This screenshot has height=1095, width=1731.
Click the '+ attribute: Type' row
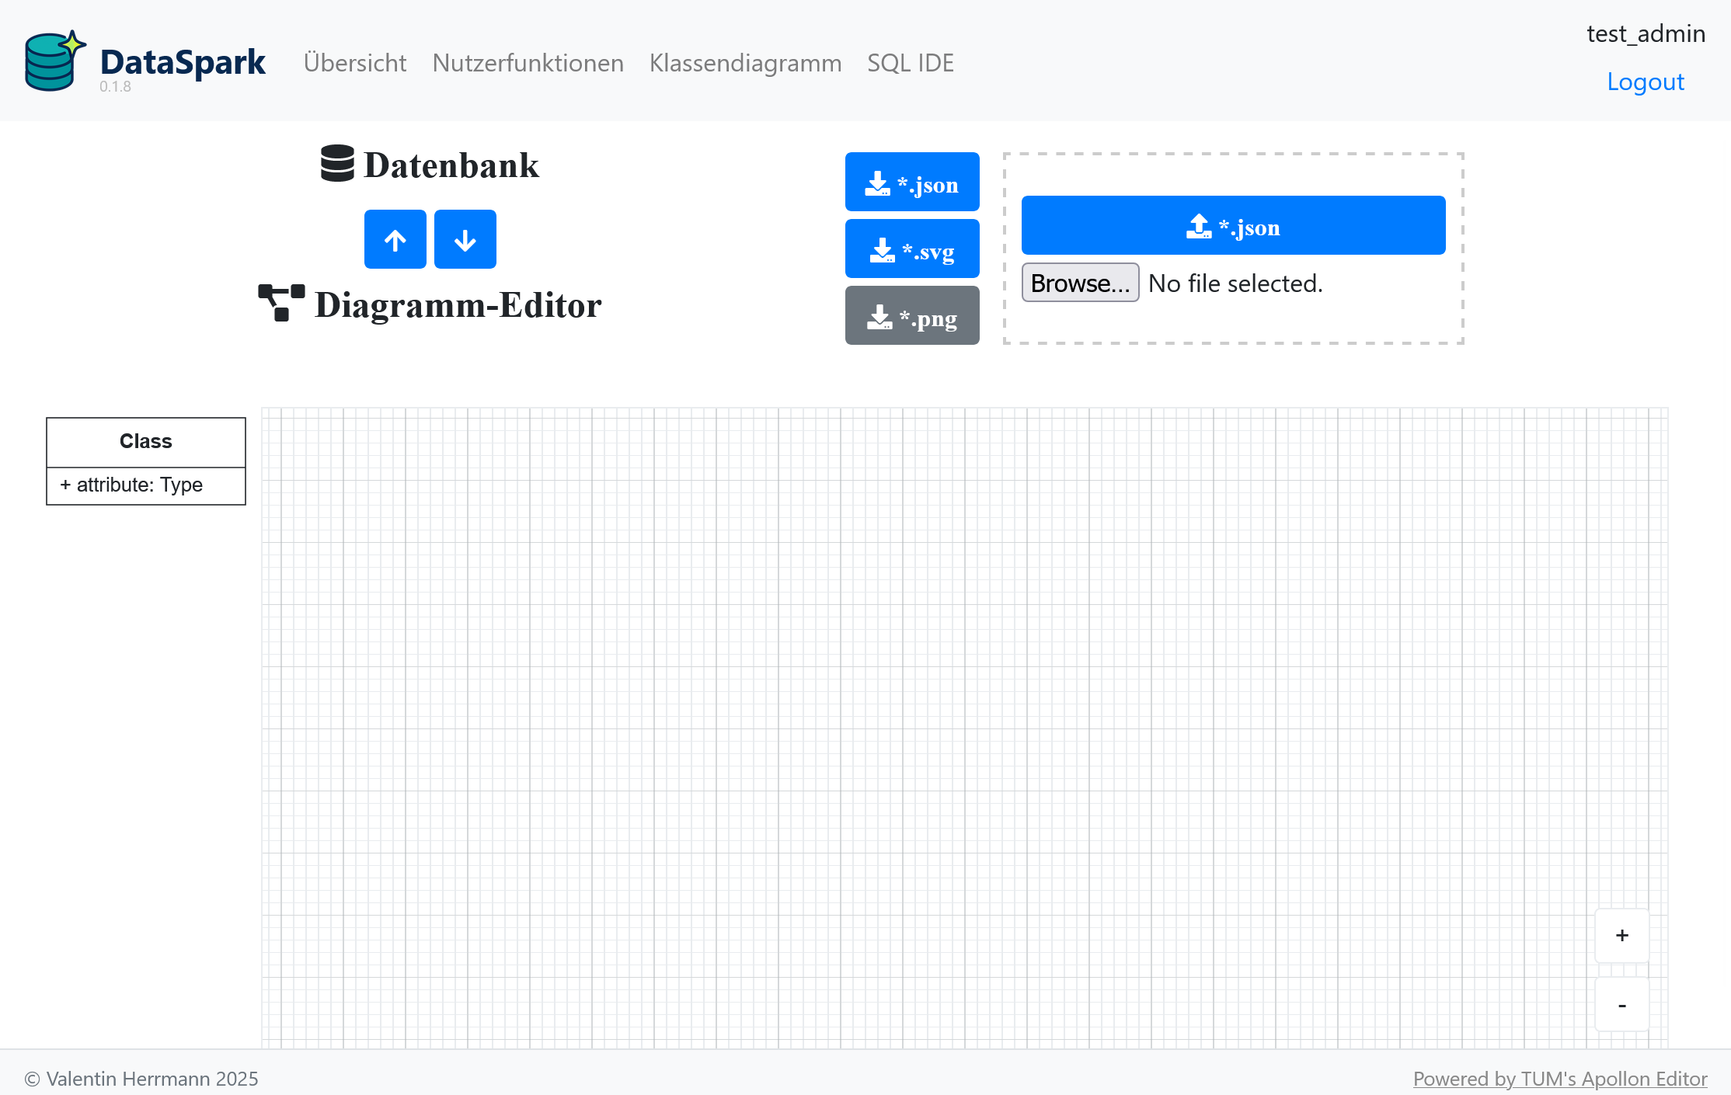146,485
